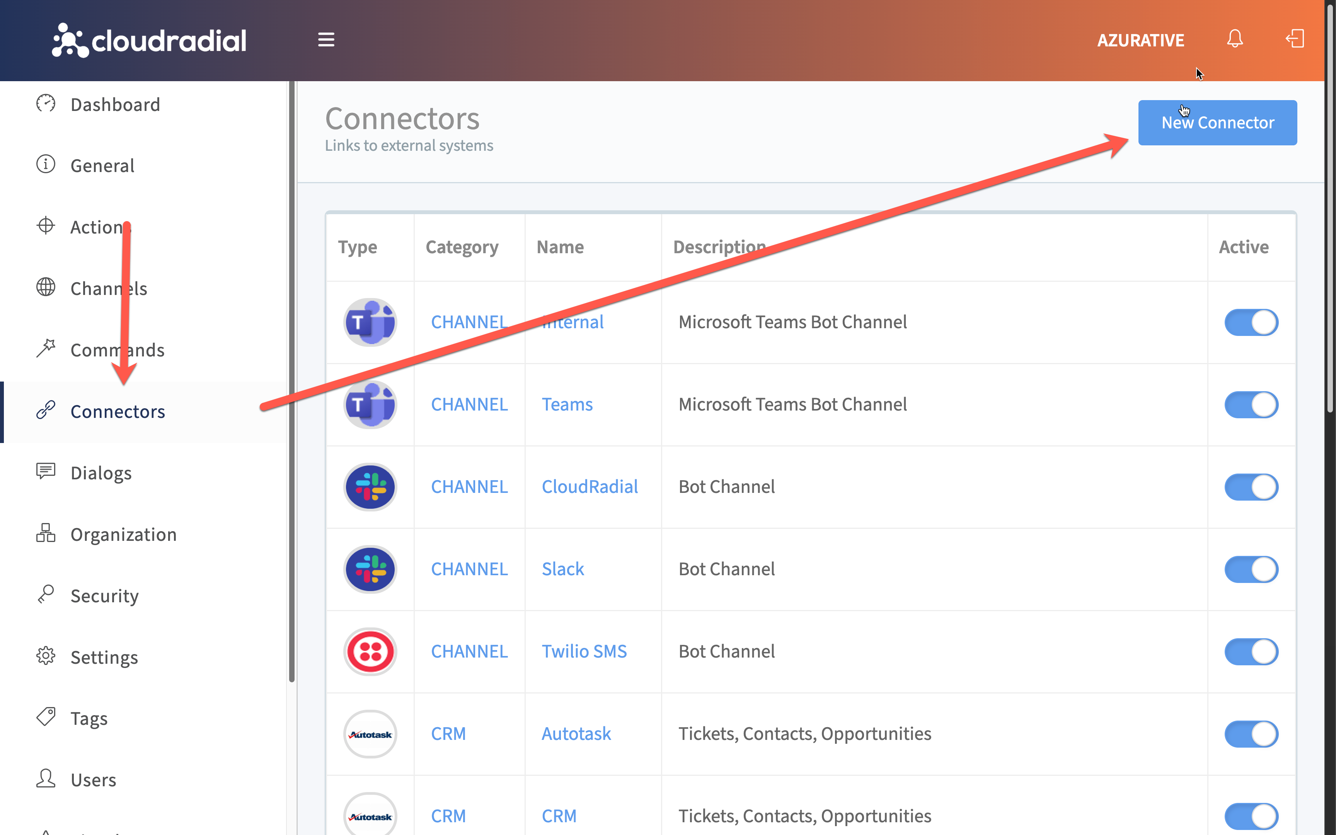The image size is (1336, 835).
Task: Click the Users person icon
Action: pyautogui.click(x=46, y=779)
